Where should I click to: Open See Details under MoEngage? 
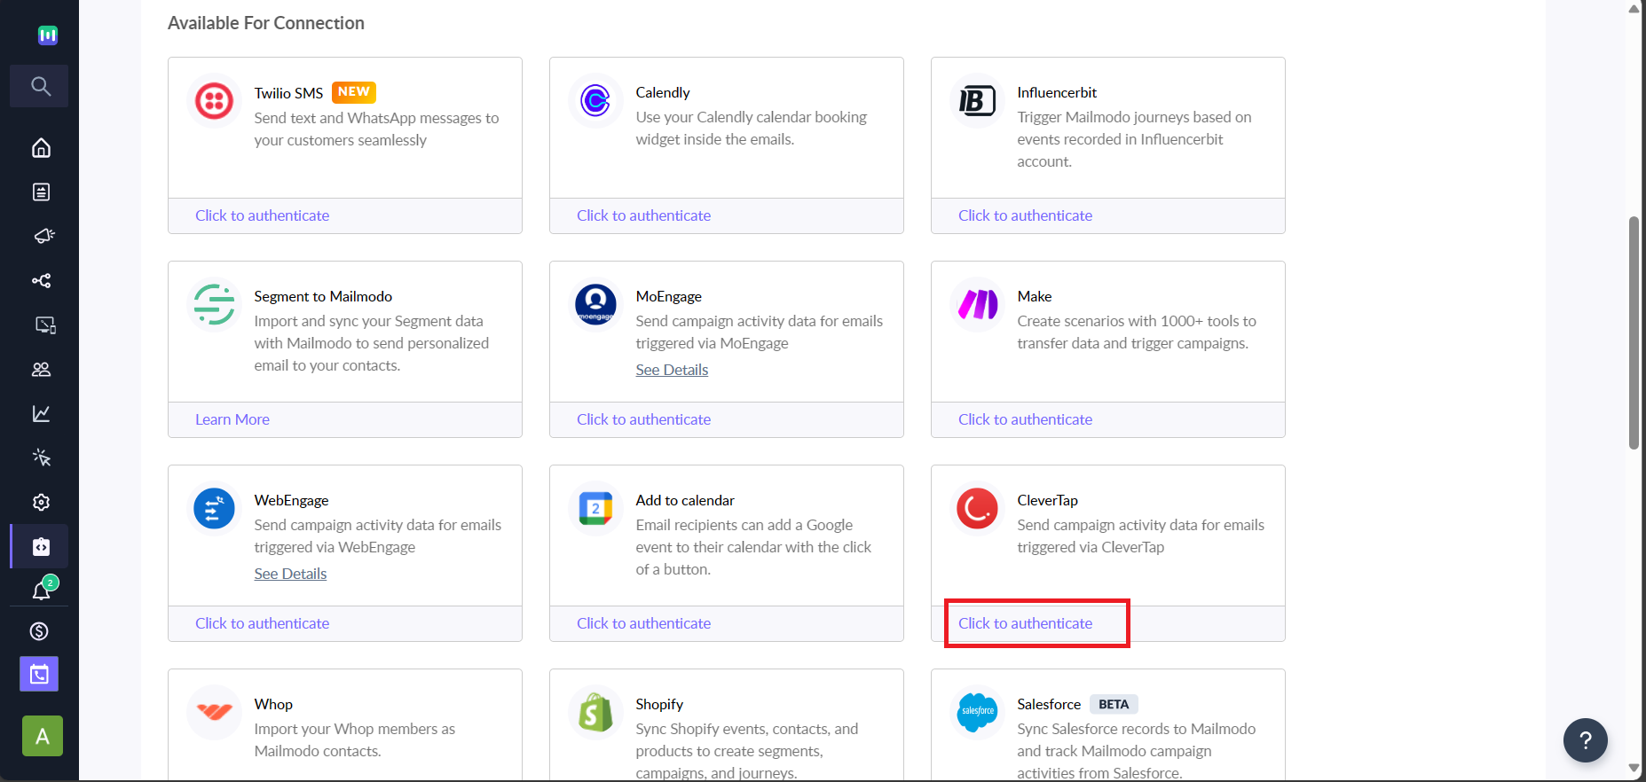coord(672,370)
